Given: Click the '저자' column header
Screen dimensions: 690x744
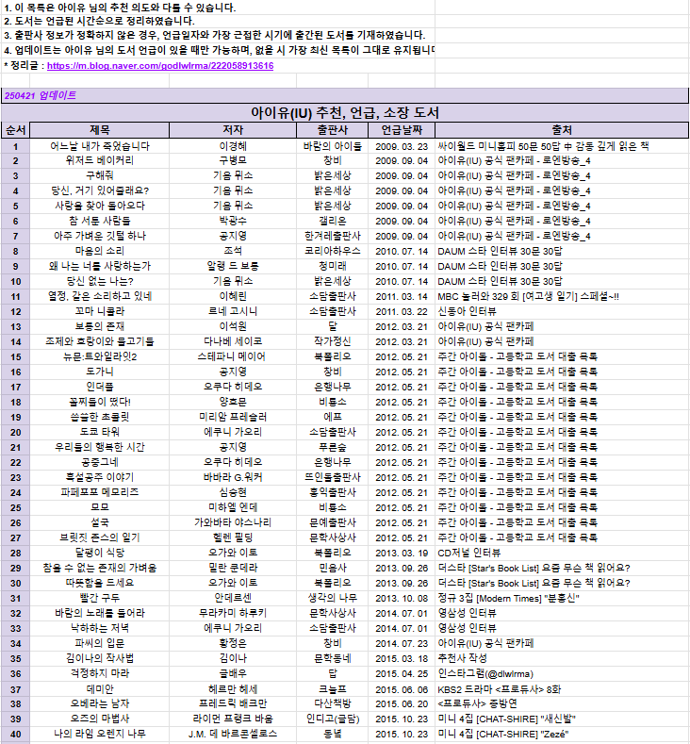Looking at the screenshot, I should click(233, 130).
